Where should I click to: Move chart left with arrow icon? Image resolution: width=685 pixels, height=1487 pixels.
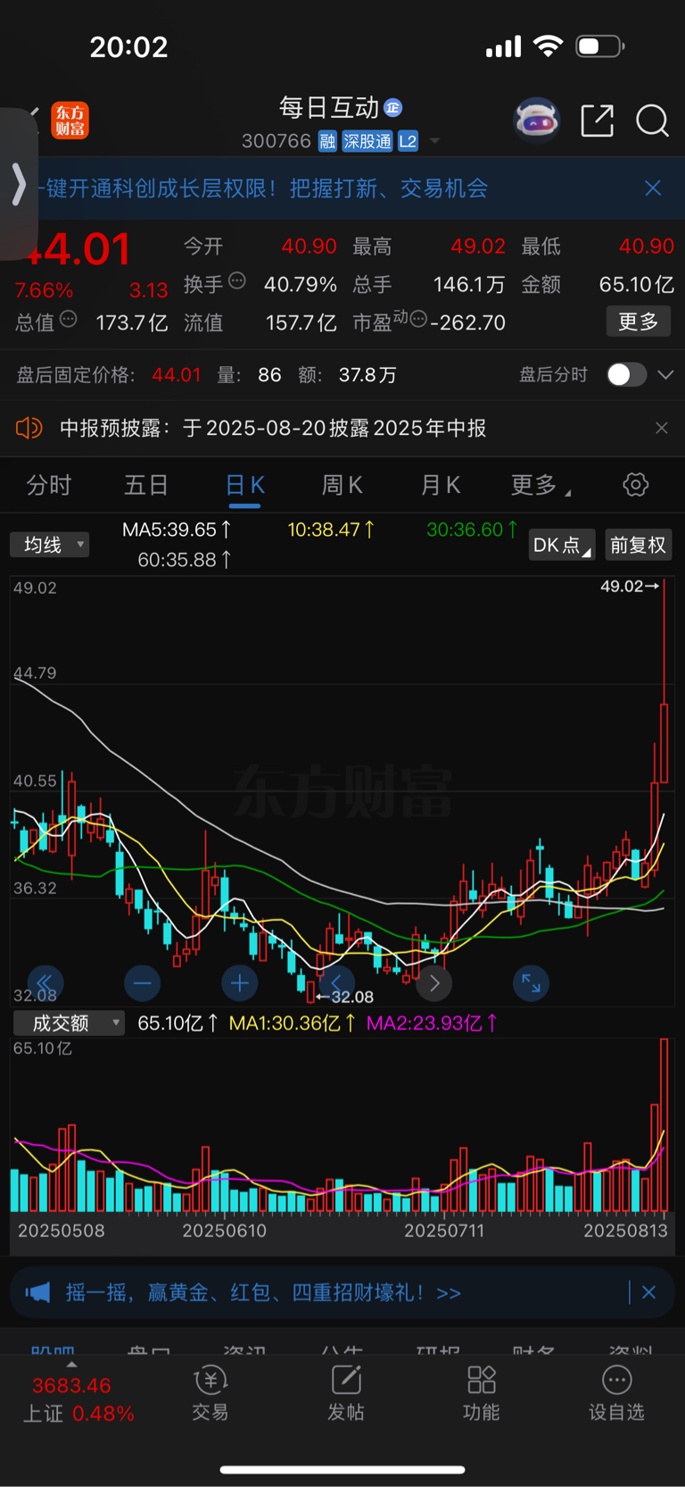coord(336,983)
